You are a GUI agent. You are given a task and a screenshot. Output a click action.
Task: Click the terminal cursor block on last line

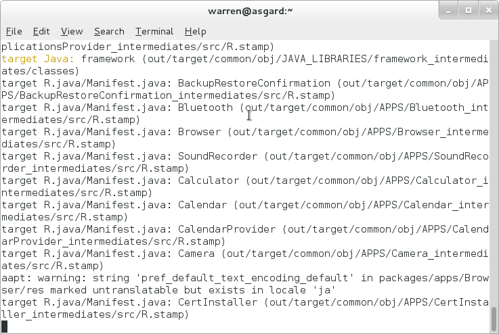(x=5, y=327)
